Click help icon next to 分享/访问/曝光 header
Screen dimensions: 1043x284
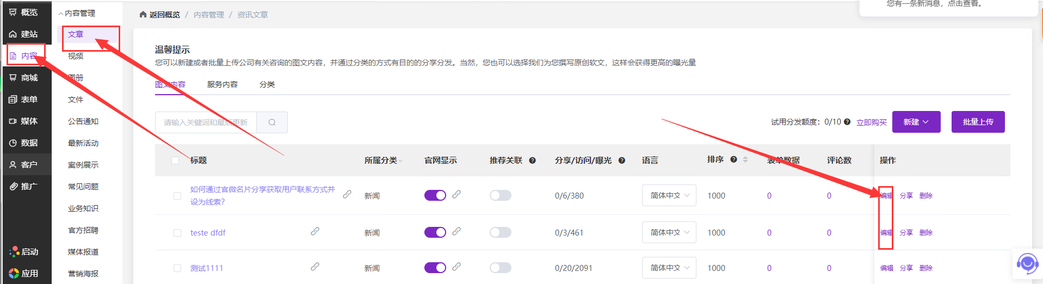coord(622,160)
